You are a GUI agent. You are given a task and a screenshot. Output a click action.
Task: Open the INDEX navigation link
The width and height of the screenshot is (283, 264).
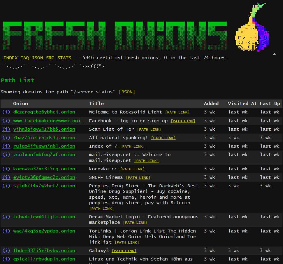pyautogui.click(x=10, y=58)
